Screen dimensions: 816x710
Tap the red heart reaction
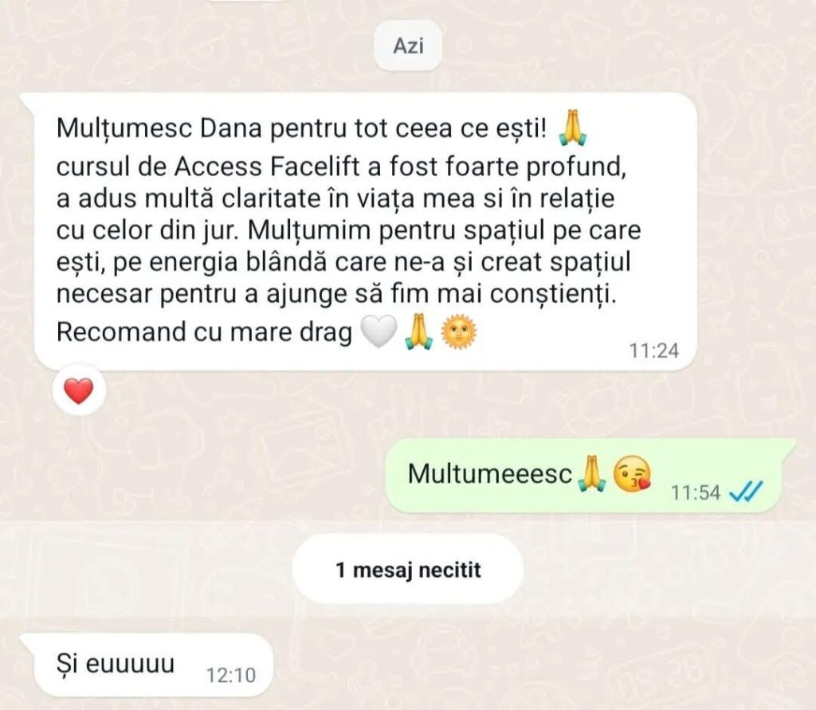pos(79,391)
